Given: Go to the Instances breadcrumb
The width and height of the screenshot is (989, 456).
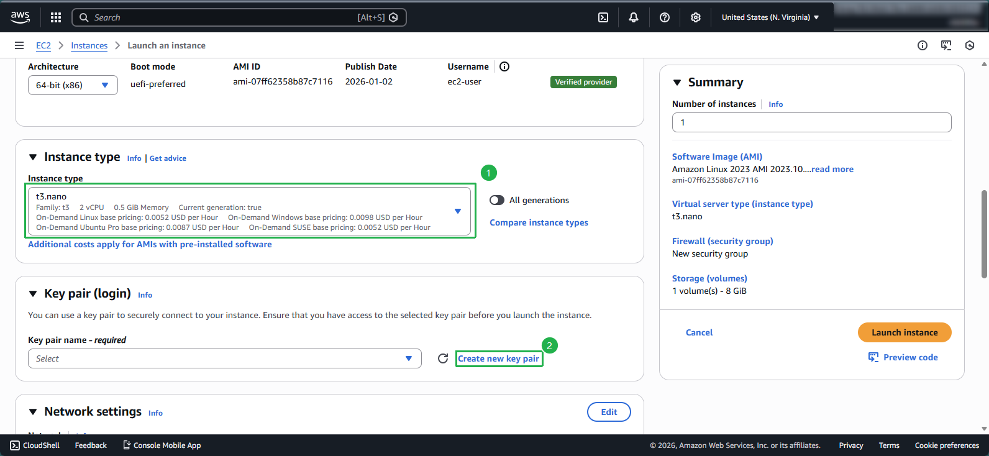Looking at the screenshot, I should coord(89,45).
